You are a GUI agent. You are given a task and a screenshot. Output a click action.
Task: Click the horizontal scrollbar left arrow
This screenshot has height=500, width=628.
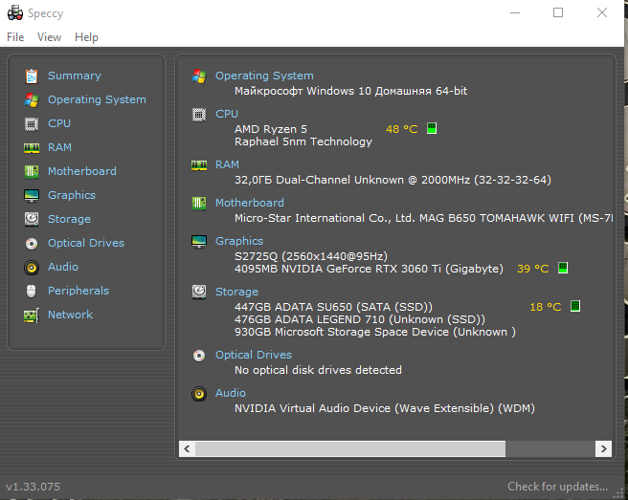(187, 448)
